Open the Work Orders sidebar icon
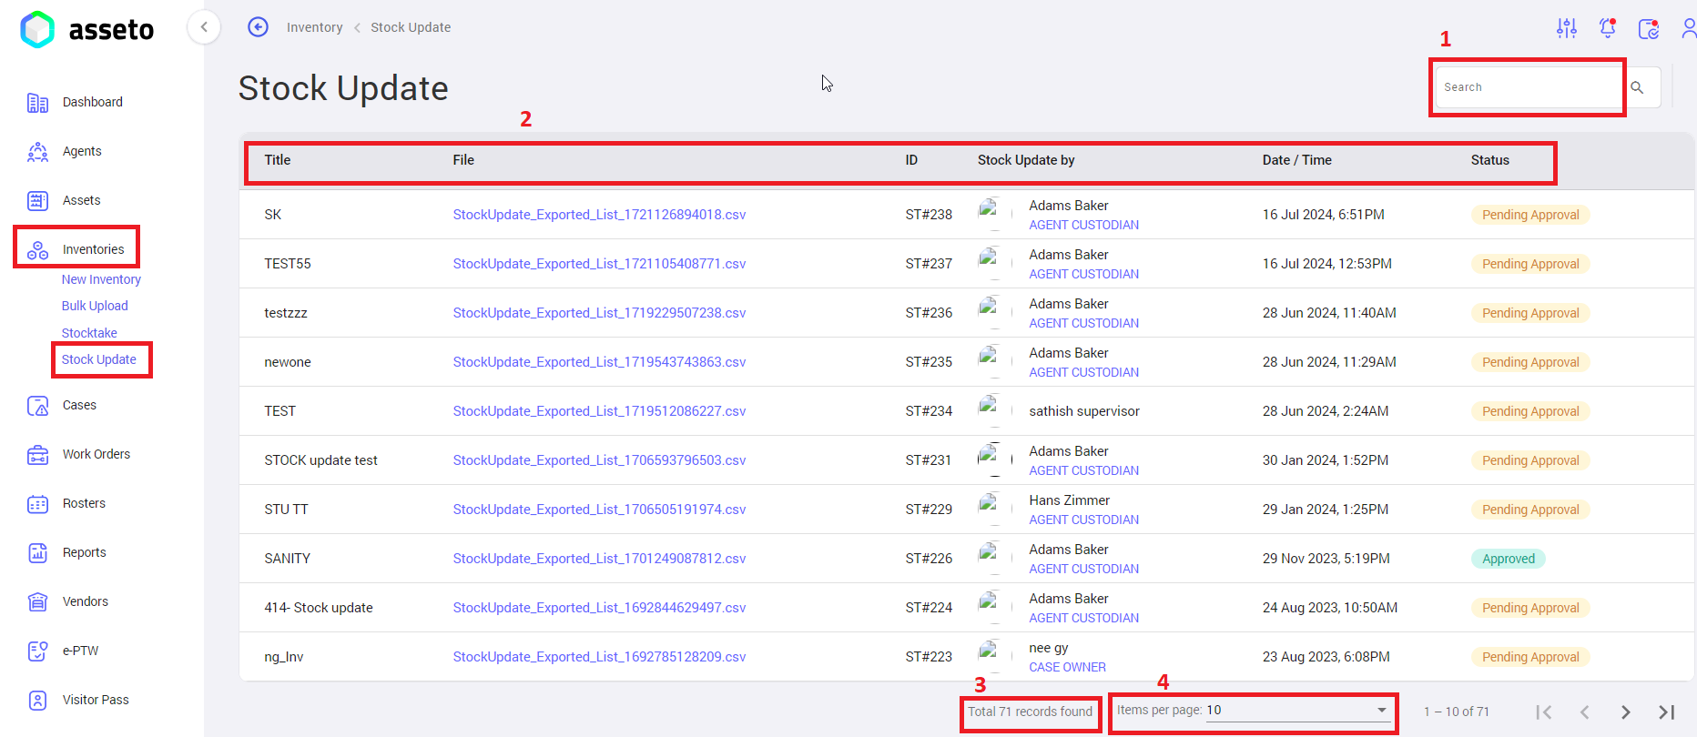1697x737 pixels. click(37, 455)
